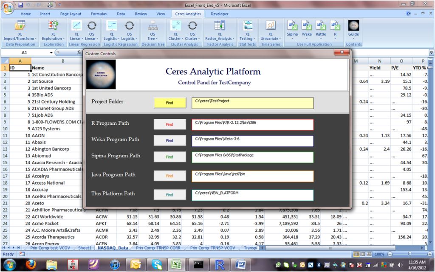Select cell with ticker "ACOR"
Viewport: 435px width, 272px height.
click(x=106, y=237)
